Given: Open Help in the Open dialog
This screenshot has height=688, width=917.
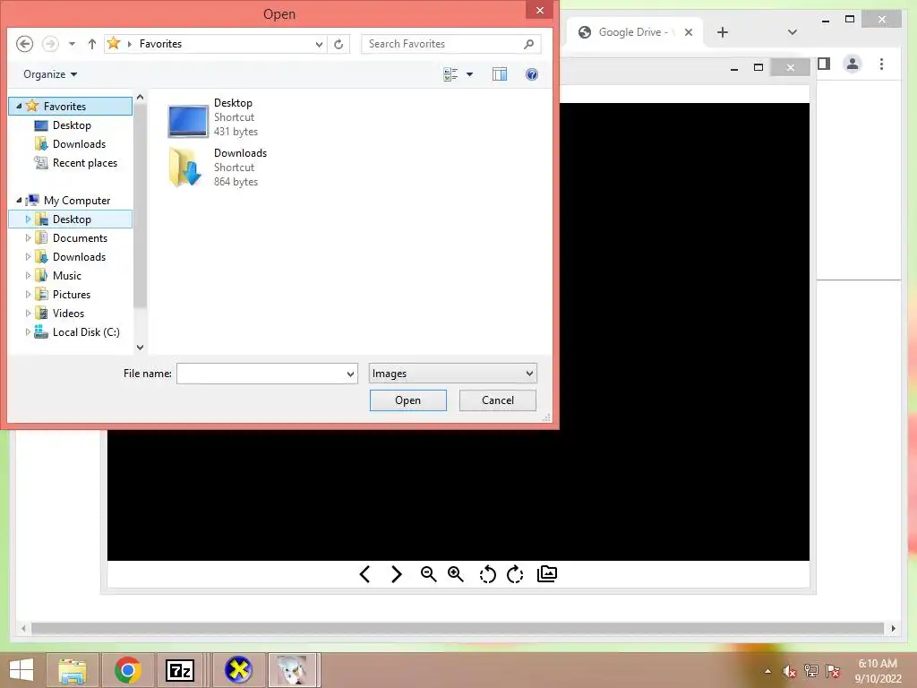Looking at the screenshot, I should coord(532,74).
